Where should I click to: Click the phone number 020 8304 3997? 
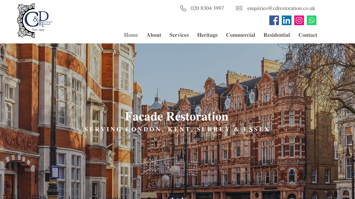coord(207,8)
